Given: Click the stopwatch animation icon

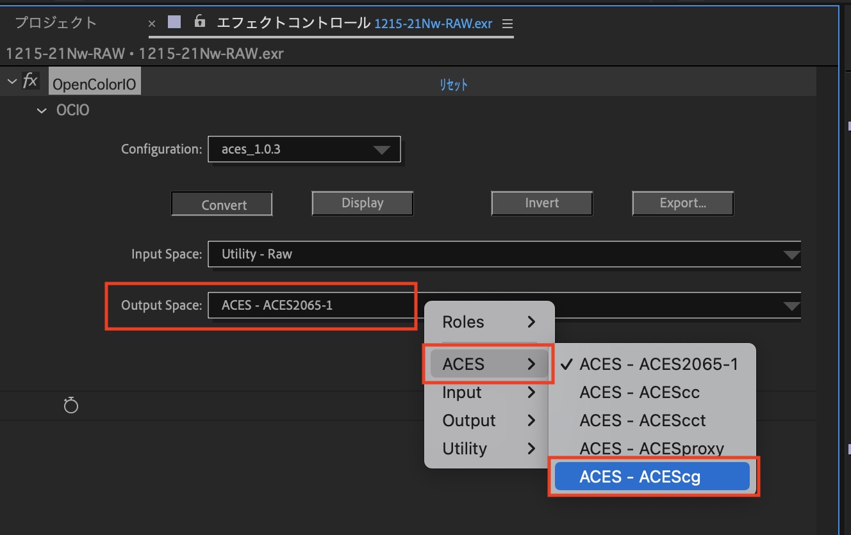Looking at the screenshot, I should pos(71,405).
